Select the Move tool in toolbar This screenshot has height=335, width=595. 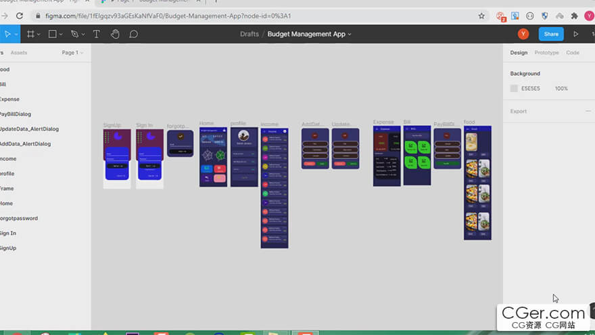[7, 34]
